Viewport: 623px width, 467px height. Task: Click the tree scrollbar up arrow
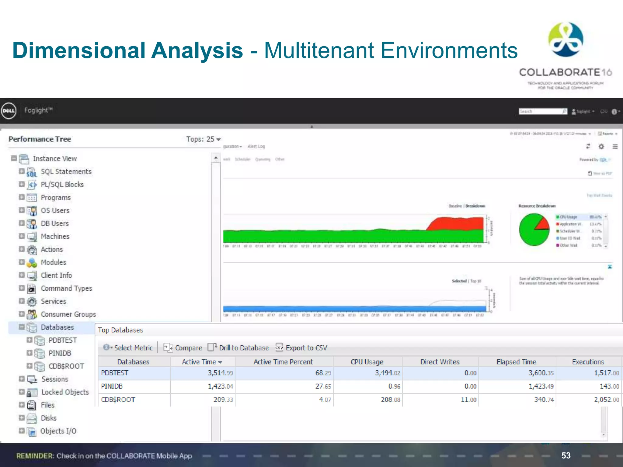(x=216, y=158)
